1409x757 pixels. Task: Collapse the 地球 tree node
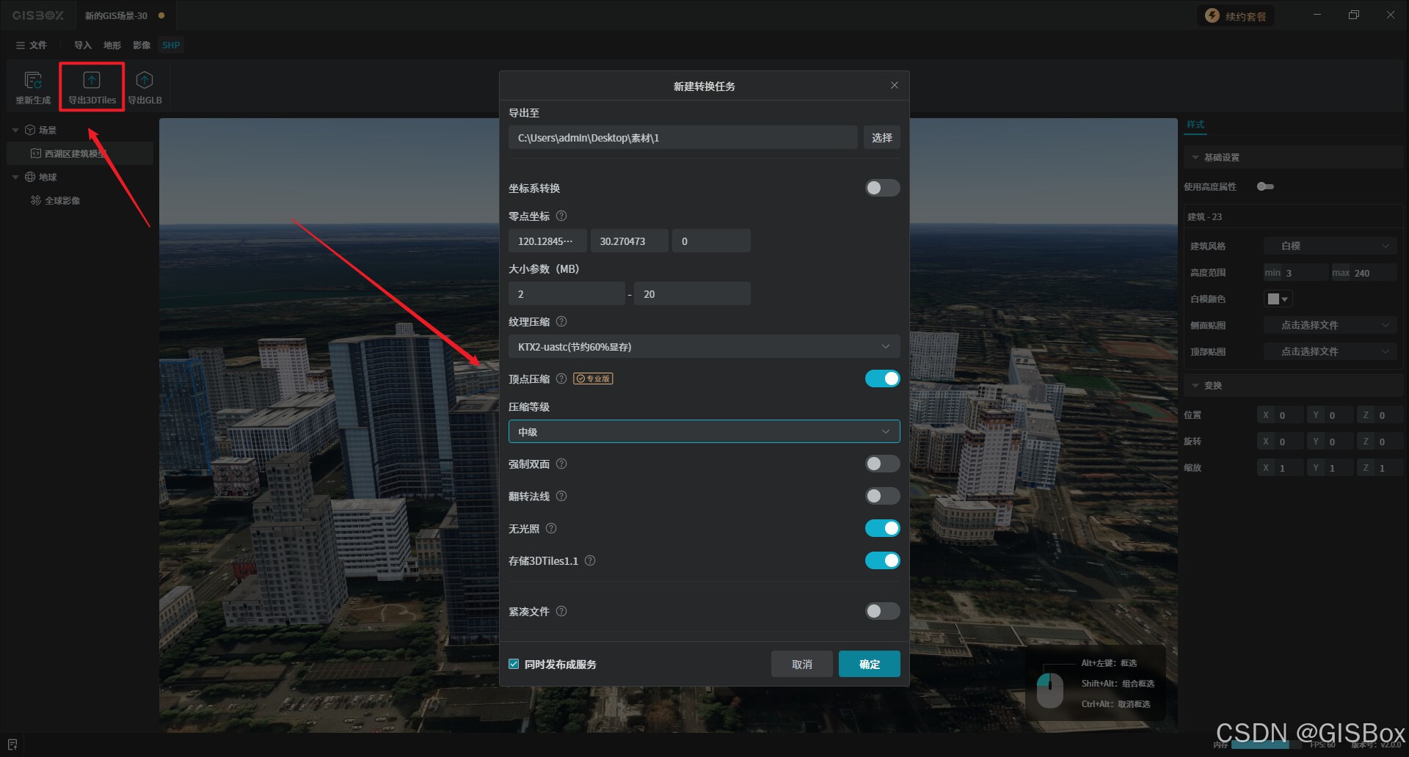tap(15, 178)
